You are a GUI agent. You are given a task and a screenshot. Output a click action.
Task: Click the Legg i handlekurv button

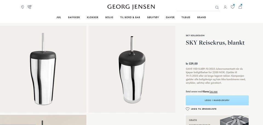(x=217, y=100)
